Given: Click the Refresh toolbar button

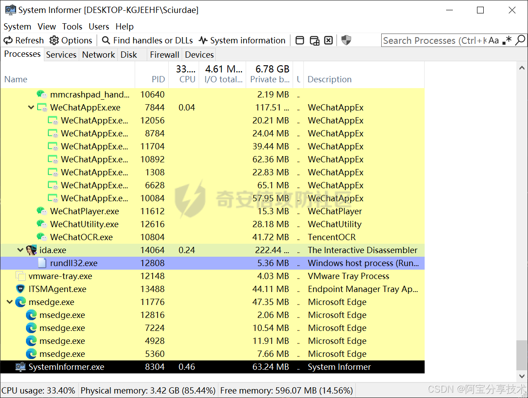Looking at the screenshot, I should coord(24,40).
